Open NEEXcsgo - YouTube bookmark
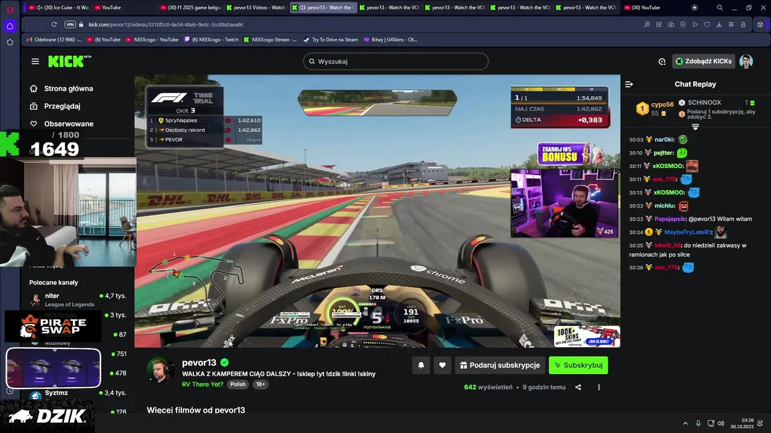The width and height of the screenshot is (771, 433). pos(151,40)
